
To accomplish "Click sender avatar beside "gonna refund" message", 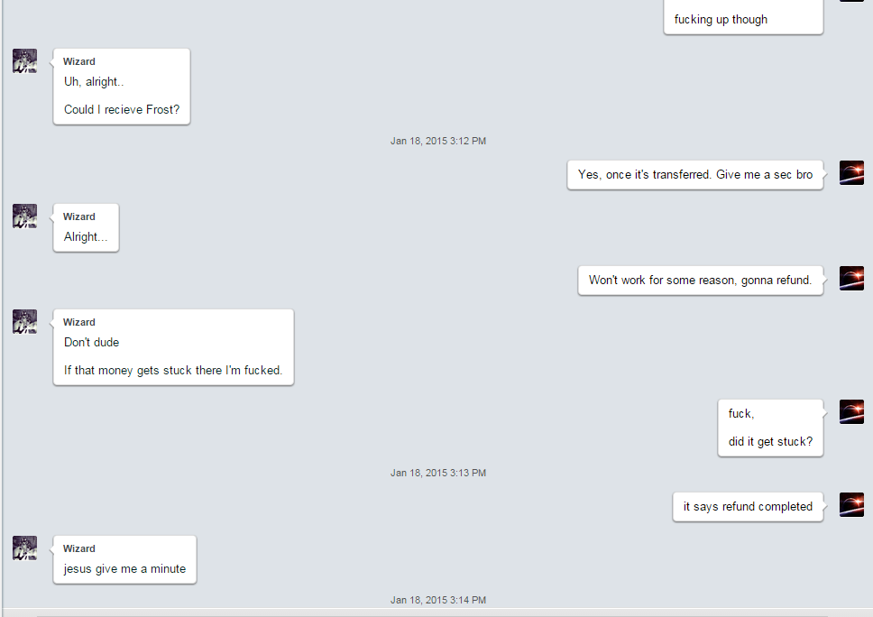I will click(852, 279).
